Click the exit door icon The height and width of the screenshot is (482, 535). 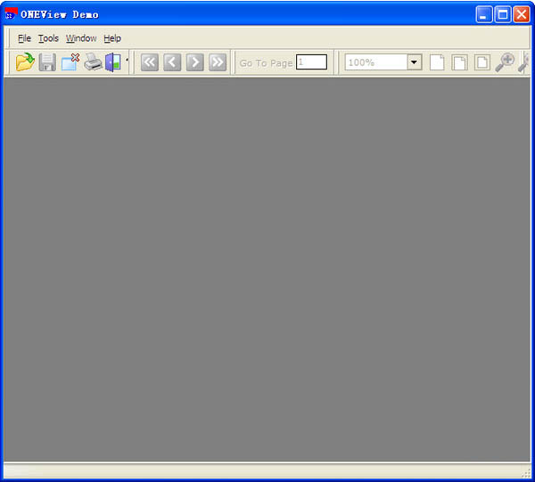(x=113, y=62)
